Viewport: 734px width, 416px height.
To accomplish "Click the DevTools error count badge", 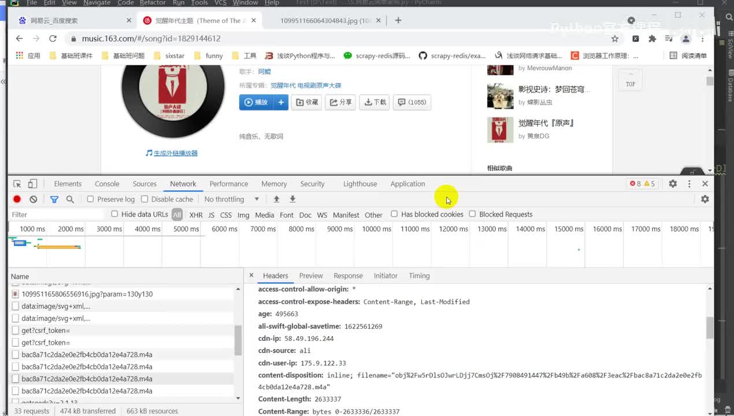I will click(635, 184).
